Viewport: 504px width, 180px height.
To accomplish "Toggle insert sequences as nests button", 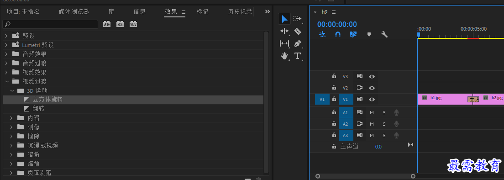I will point(322,34).
